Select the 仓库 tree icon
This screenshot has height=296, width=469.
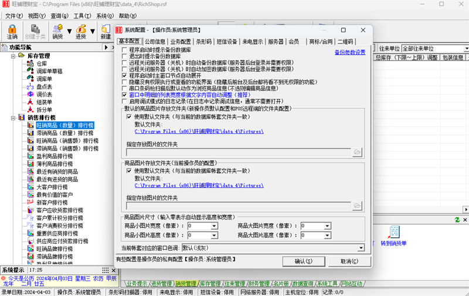30,63
